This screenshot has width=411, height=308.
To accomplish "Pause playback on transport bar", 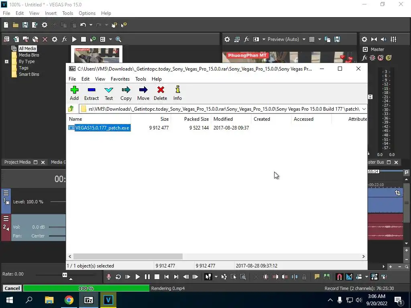I will tap(147, 277).
